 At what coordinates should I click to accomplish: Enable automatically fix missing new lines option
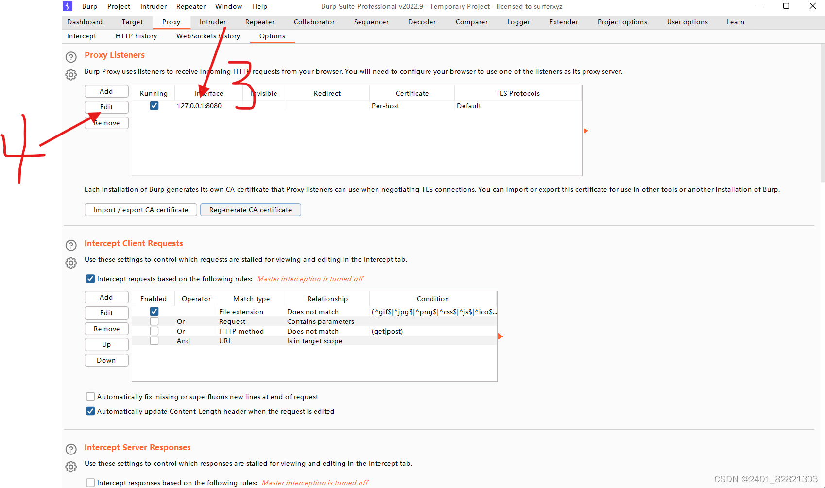pyautogui.click(x=90, y=397)
